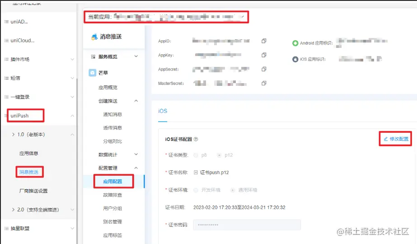Open 分组对比 menu item
This screenshot has height=244, width=417.
112,141
